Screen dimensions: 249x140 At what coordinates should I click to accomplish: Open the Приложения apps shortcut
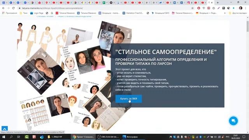[9, 13]
